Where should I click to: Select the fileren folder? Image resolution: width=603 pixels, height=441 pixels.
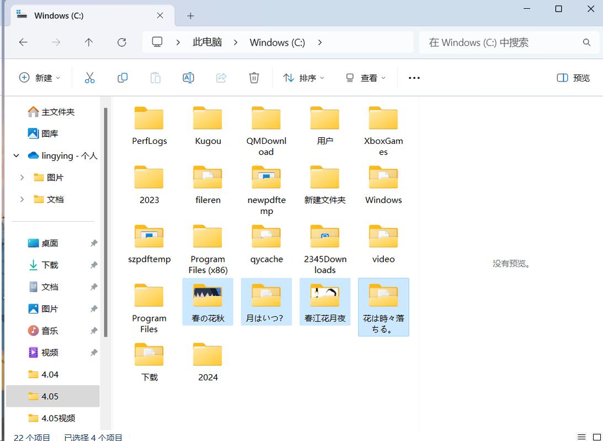pyautogui.click(x=207, y=185)
